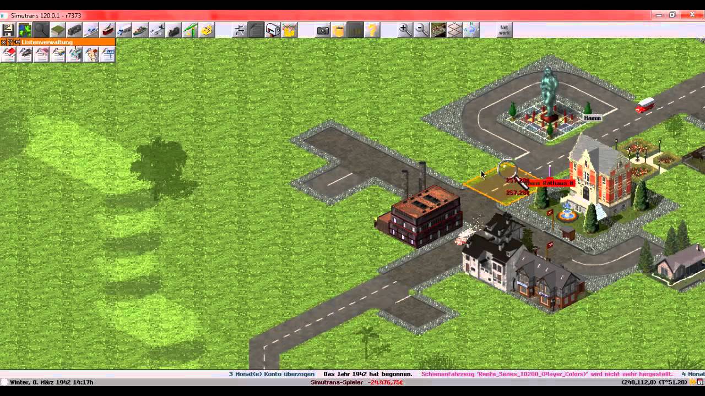Open vehicle list in Listenverwaltung
This screenshot has height=396, width=705.
25,54
